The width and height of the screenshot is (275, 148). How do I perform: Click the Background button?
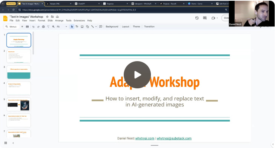click(112, 27)
